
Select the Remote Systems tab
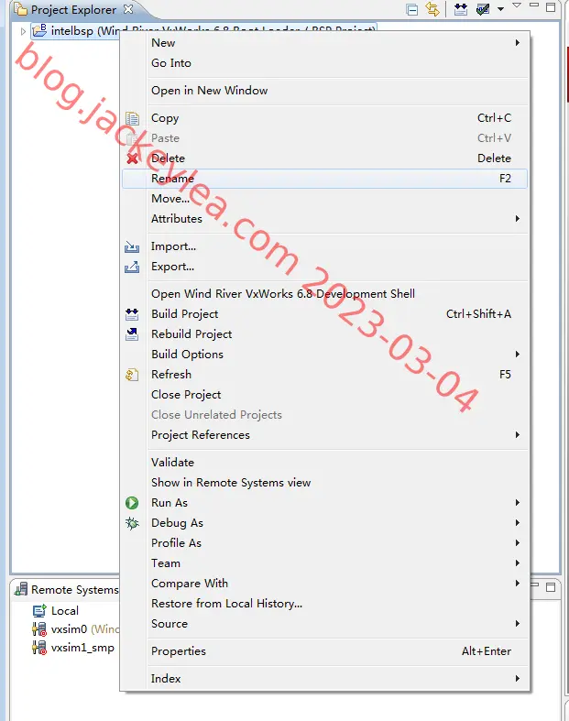(x=67, y=589)
